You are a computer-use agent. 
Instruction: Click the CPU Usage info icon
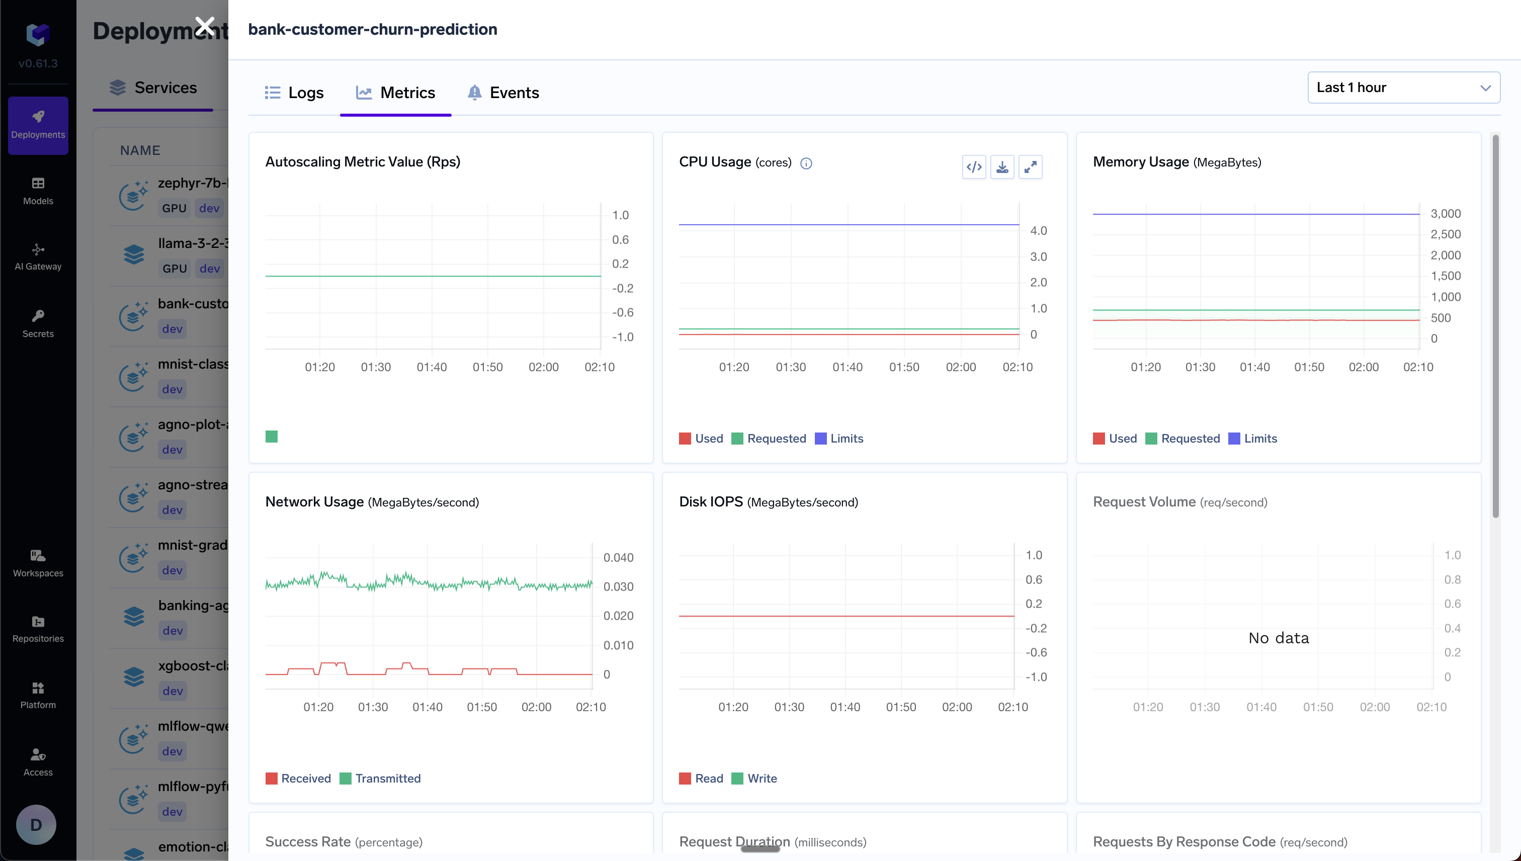(x=806, y=163)
